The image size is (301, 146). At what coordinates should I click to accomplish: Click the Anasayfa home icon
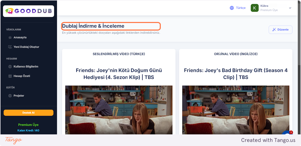click(10, 38)
